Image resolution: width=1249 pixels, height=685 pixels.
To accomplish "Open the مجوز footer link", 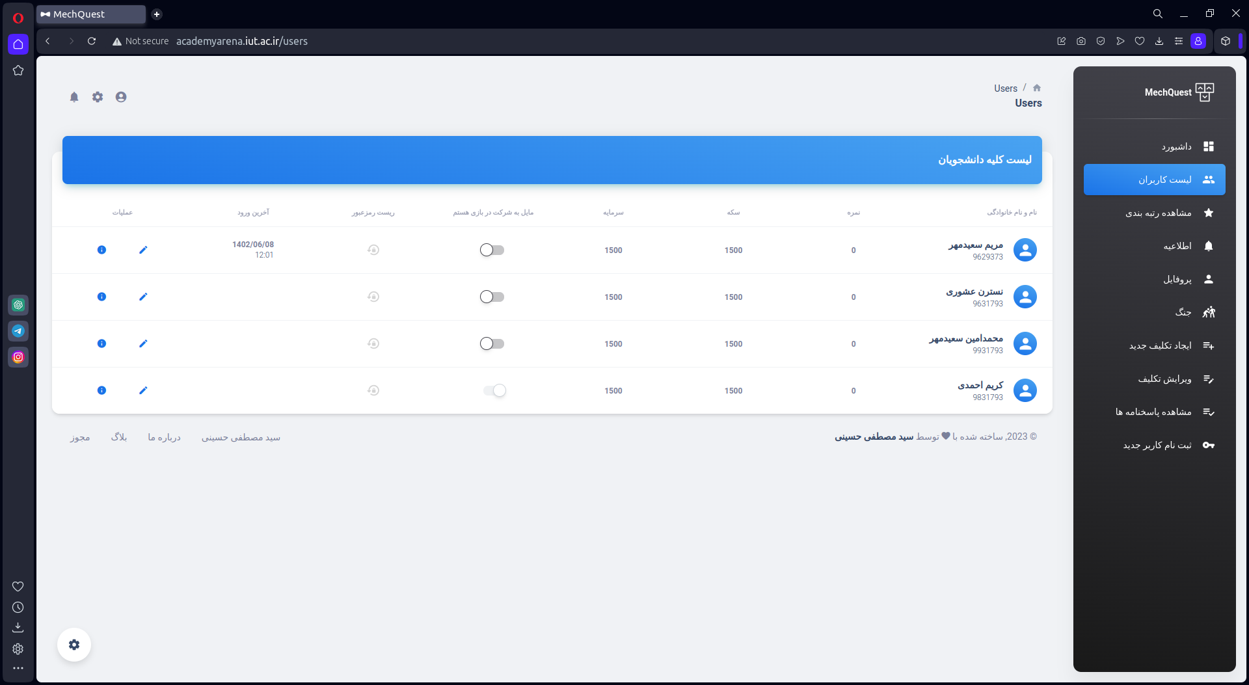I will coord(80,437).
